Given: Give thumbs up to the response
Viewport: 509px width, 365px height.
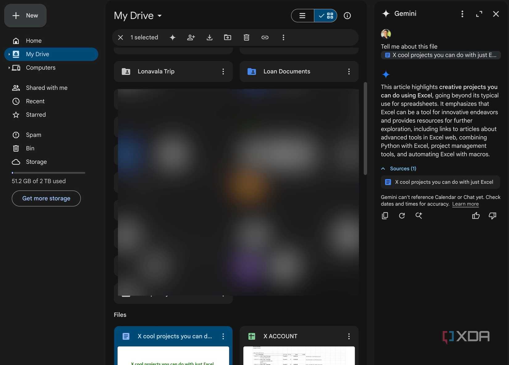Looking at the screenshot, I should (x=476, y=216).
